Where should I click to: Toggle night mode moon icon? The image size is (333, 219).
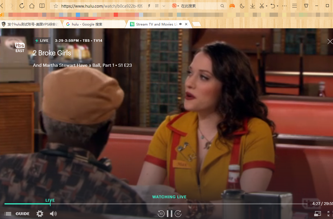242,6
